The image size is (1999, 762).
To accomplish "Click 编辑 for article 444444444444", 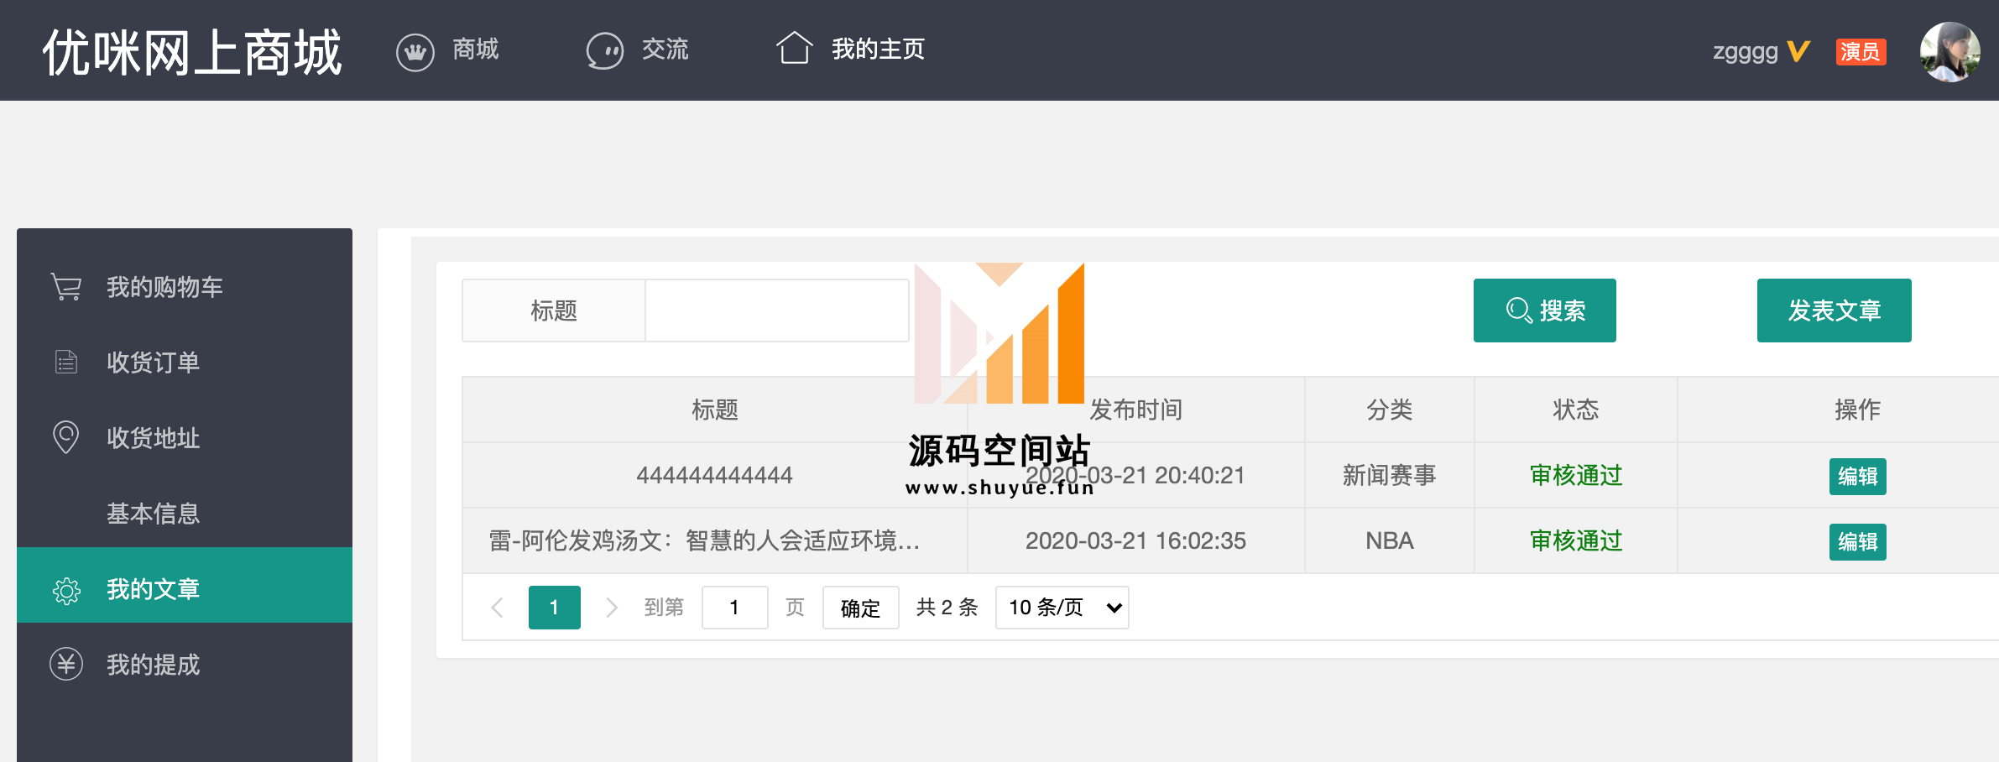I will 1858,477.
